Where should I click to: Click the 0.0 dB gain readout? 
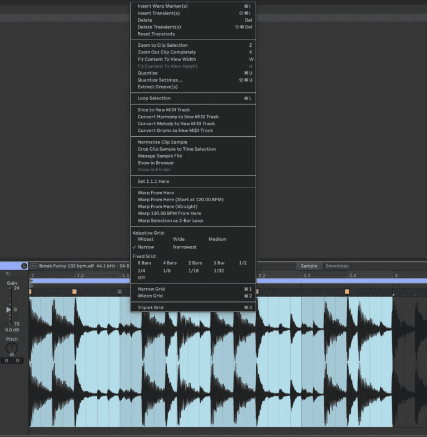tap(12, 330)
